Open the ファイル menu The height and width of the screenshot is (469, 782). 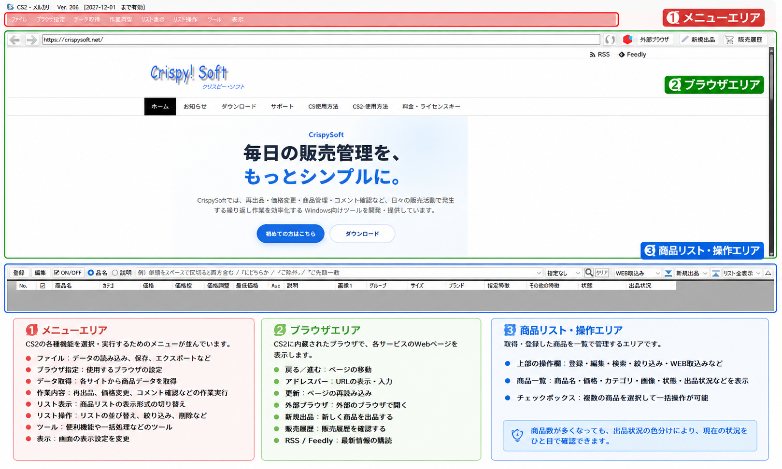[19, 20]
